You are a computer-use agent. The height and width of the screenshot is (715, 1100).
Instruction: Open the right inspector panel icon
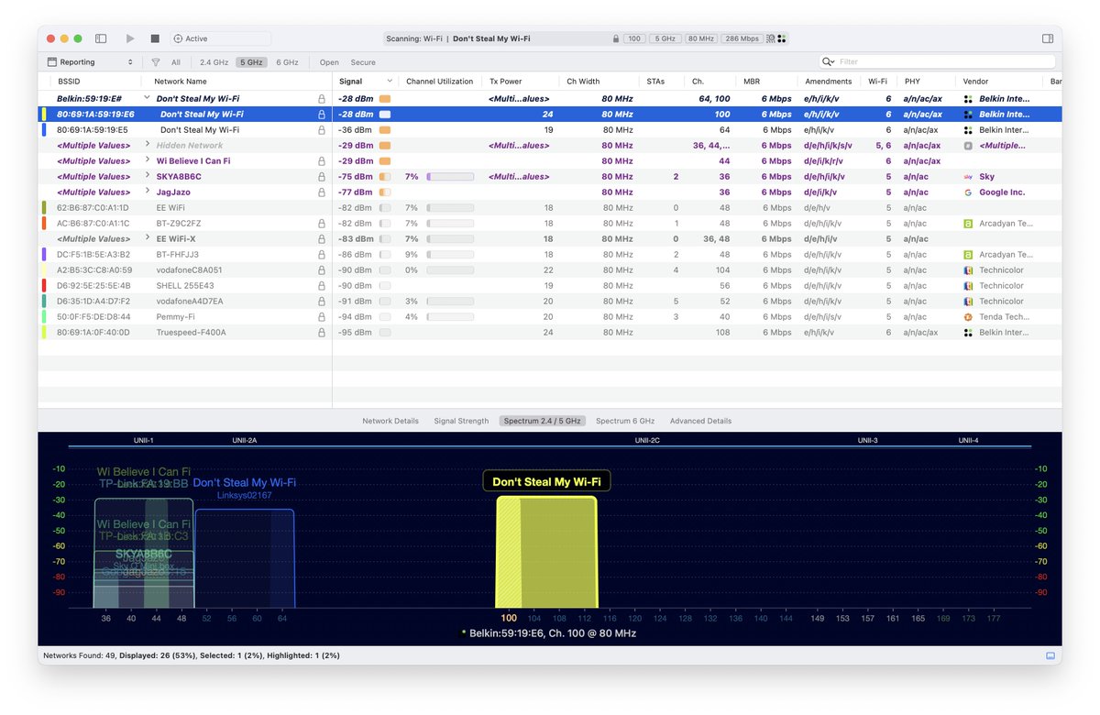click(x=1048, y=38)
